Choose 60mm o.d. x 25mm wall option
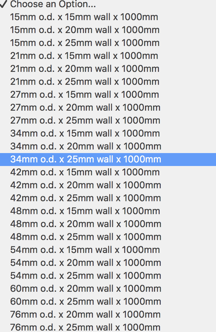216x332 pixels. (86, 301)
